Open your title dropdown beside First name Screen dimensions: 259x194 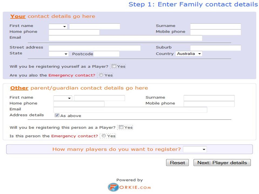click(x=58, y=26)
